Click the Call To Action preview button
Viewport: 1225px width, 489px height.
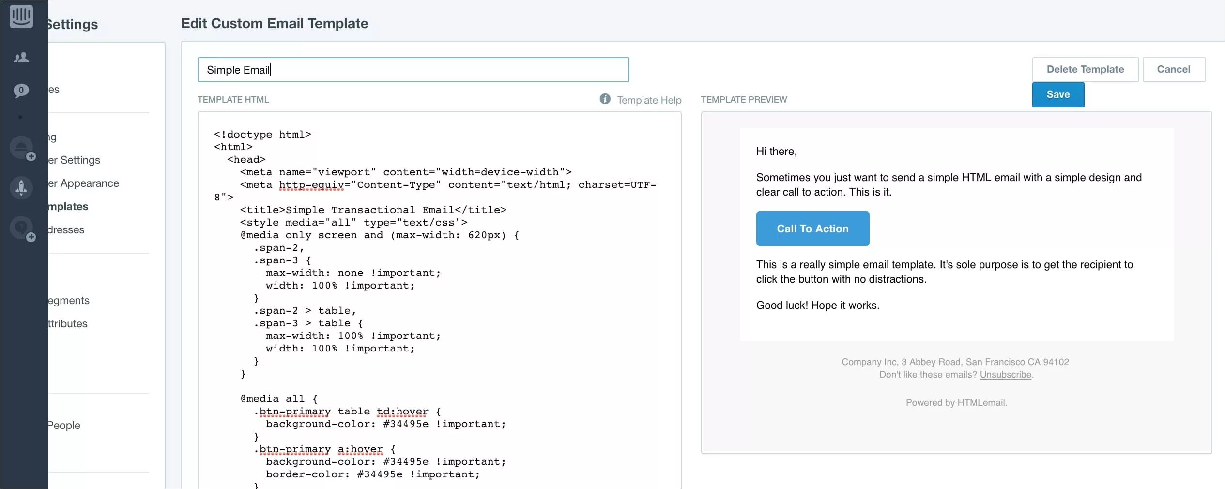coord(812,229)
